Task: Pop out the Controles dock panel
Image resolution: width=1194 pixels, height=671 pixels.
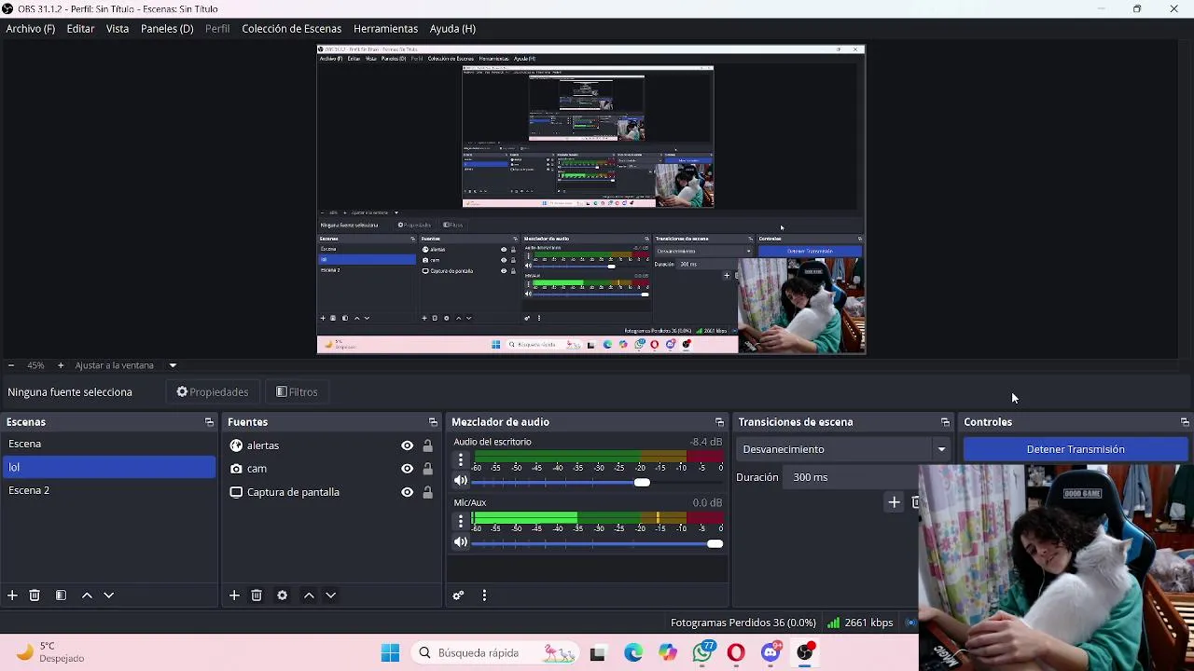Action: pyautogui.click(x=1185, y=422)
